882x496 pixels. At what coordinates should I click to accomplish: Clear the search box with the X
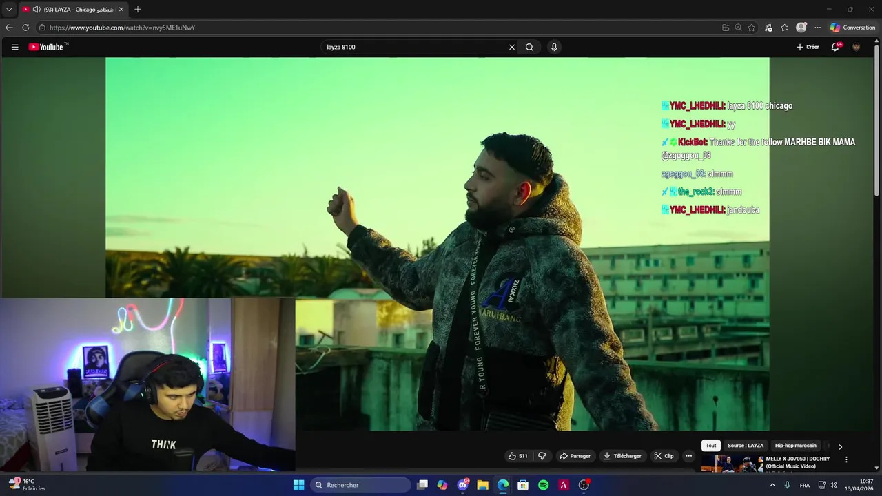pos(512,47)
